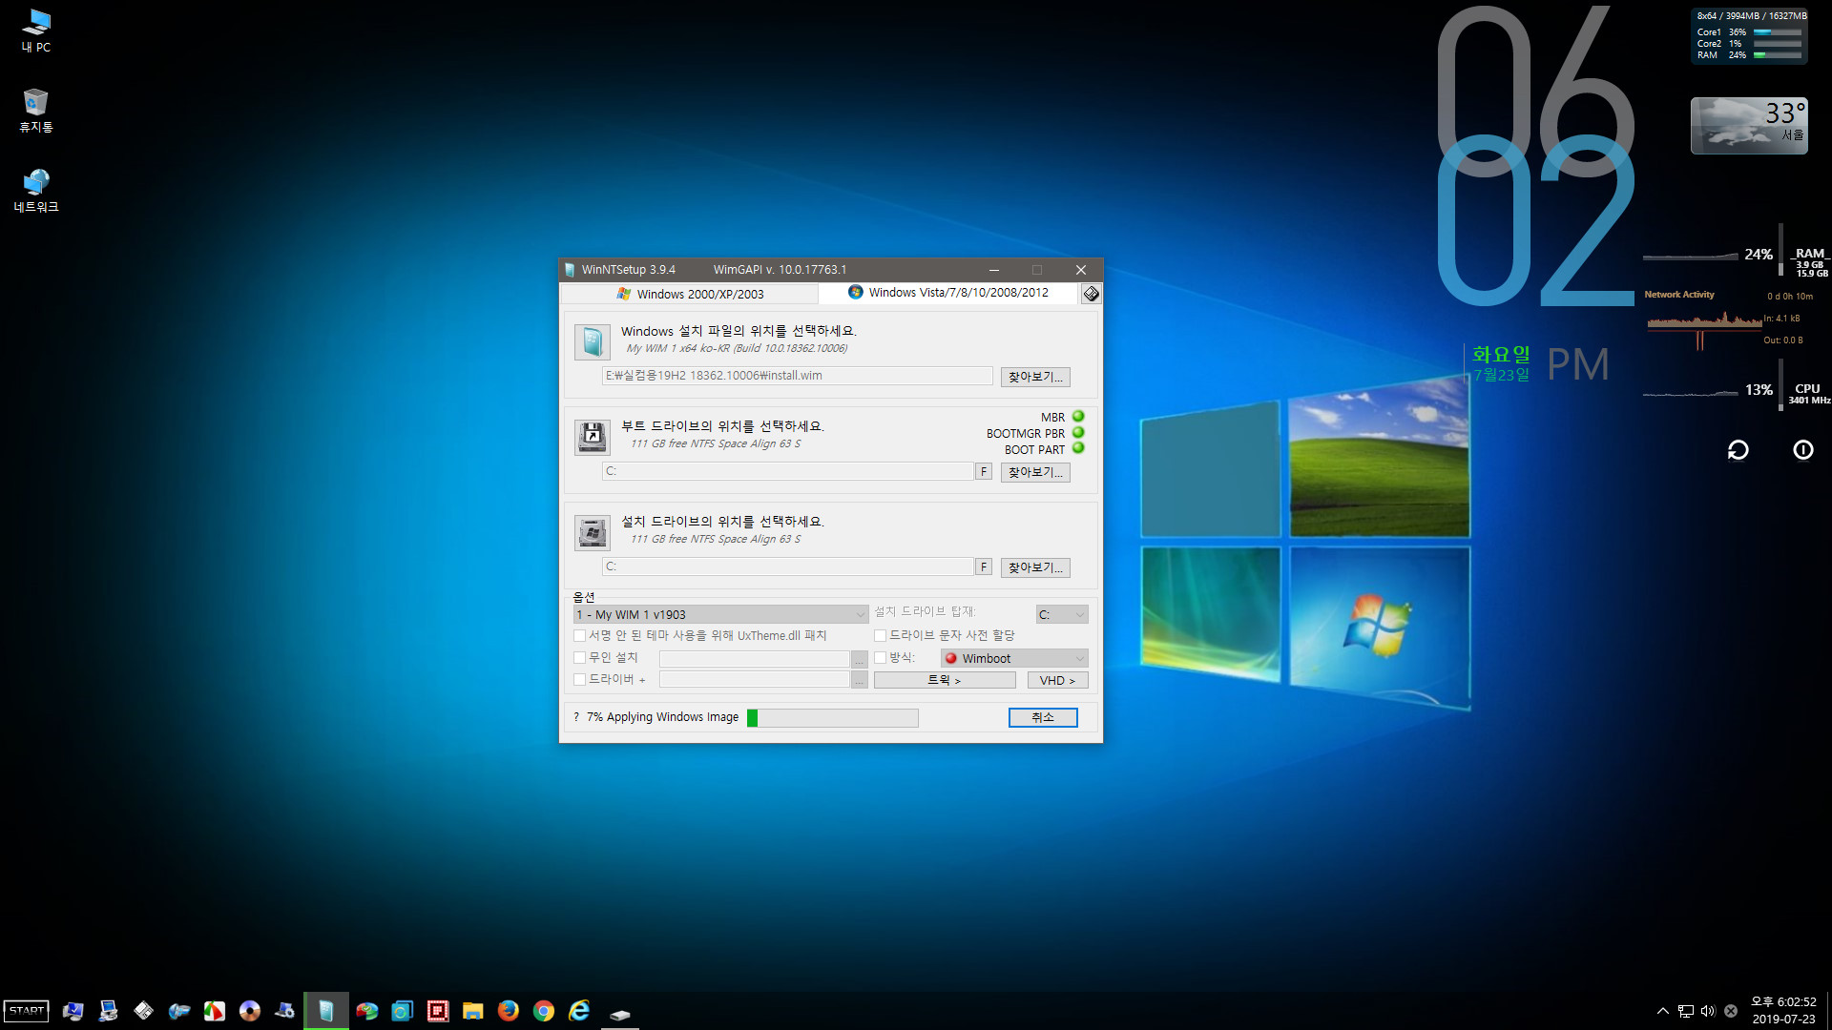Click the Applying Windows Image progress bar
1832x1030 pixels.
833,718
